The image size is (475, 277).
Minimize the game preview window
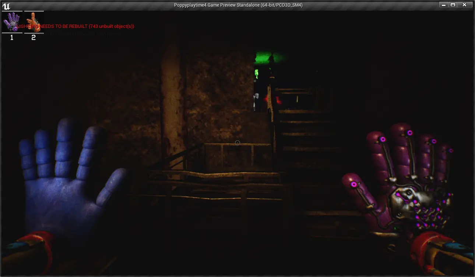pyautogui.click(x=444, y=5)
